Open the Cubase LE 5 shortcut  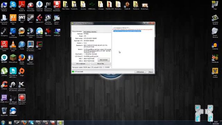(x=39, y=18)
